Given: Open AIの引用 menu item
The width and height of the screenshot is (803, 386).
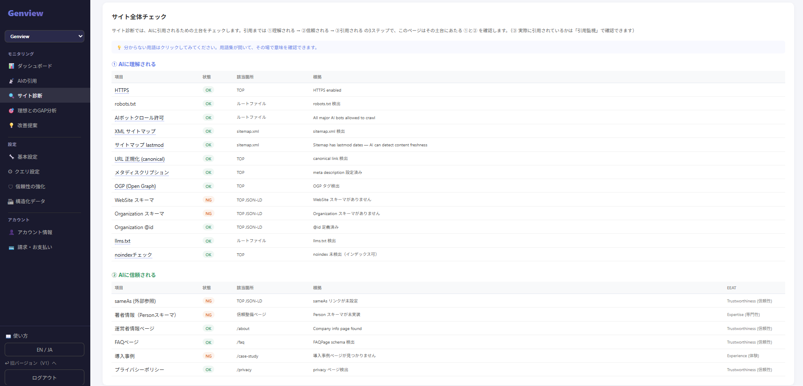Looking at the screenshot, I should [x=45, y=81].
